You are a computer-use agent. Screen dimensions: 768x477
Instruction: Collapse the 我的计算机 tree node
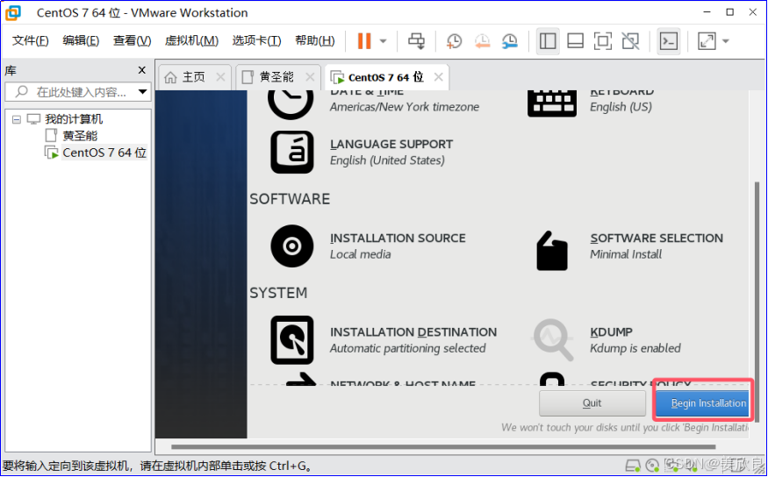17,119
